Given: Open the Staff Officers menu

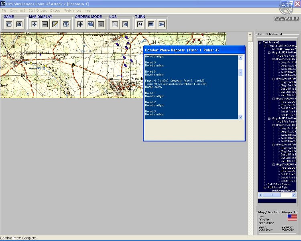Looking at the screenshot, I should tap(37, 10).
